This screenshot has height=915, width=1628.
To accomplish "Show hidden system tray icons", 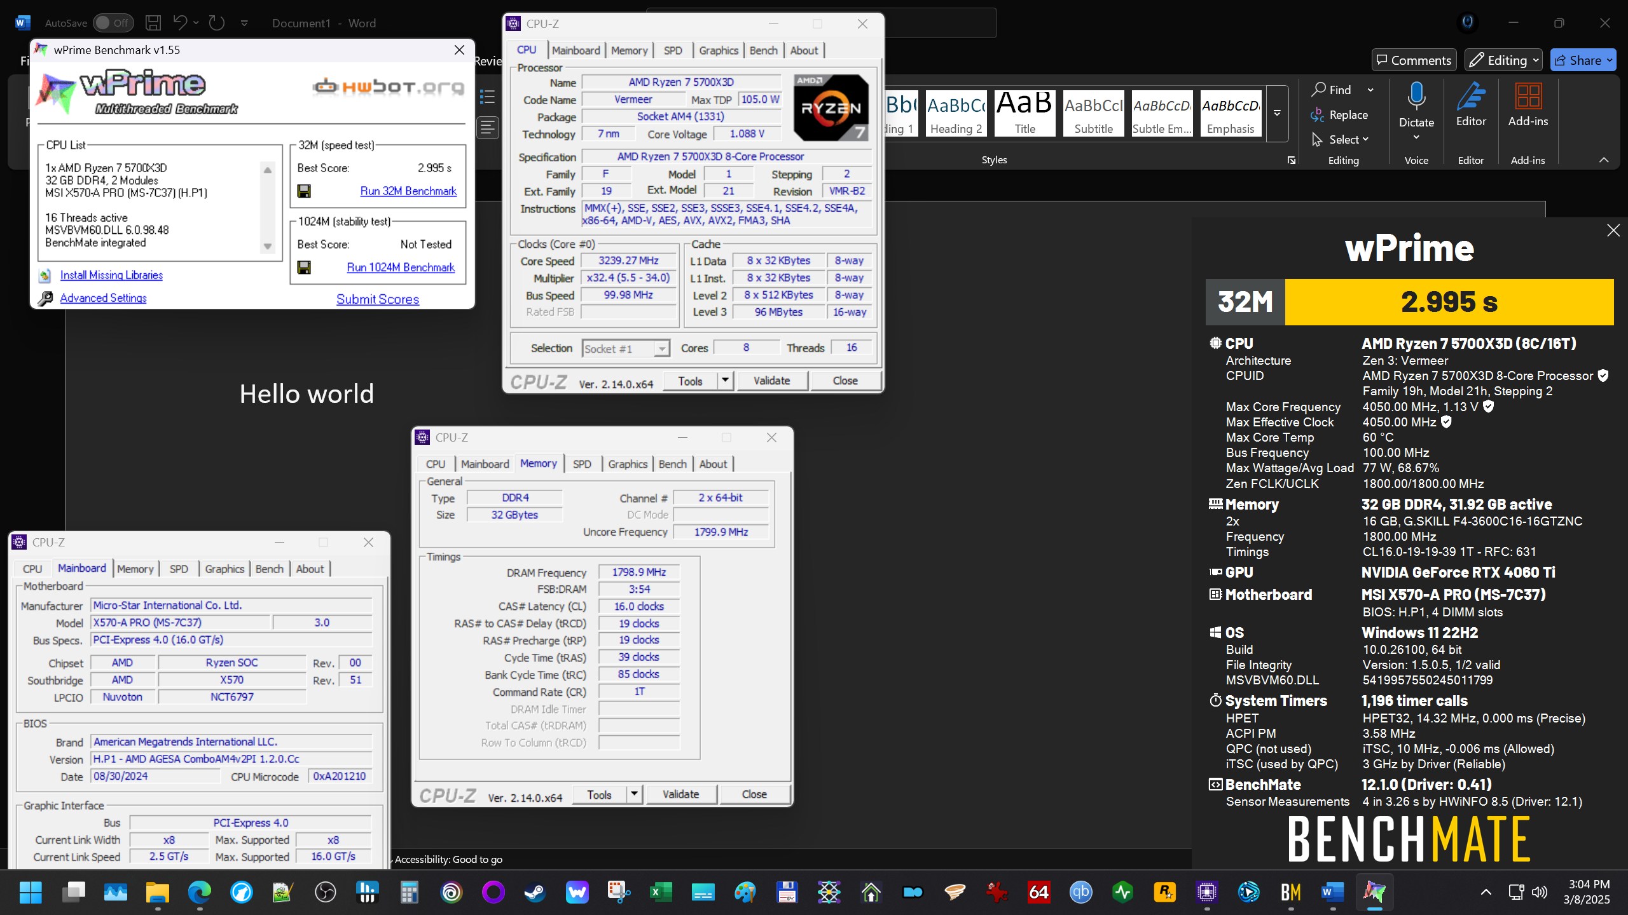I will click(x=1486, y=892).
